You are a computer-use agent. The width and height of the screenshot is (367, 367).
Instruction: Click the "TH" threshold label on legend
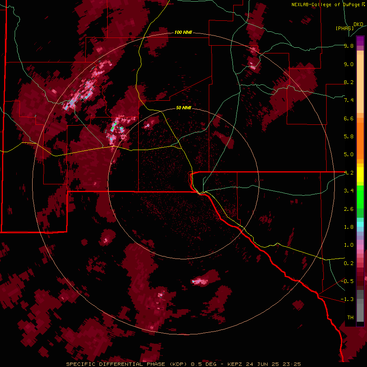[350, 318]
